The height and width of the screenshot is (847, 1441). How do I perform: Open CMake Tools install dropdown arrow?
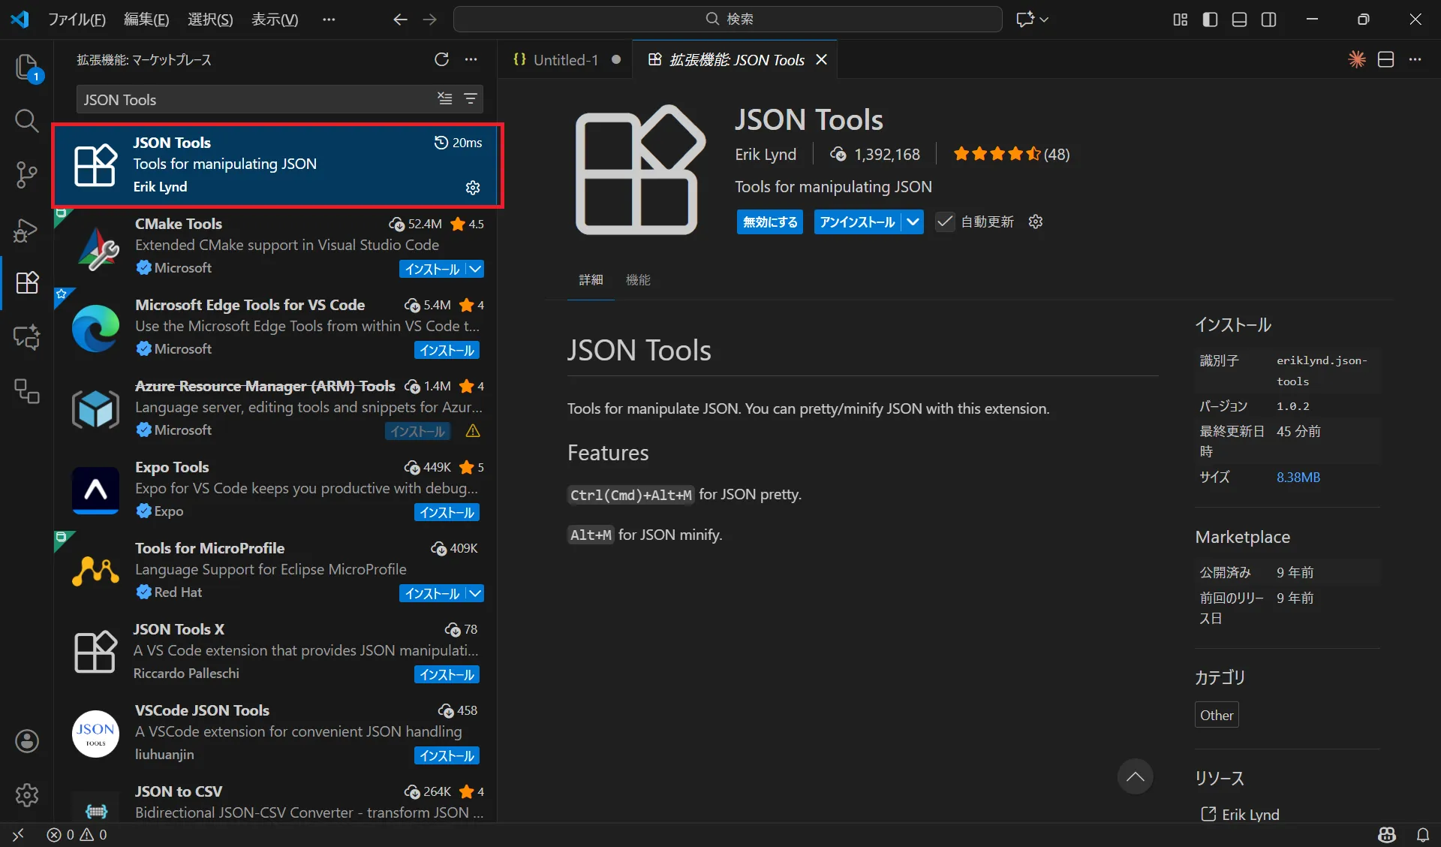point(476,269)
